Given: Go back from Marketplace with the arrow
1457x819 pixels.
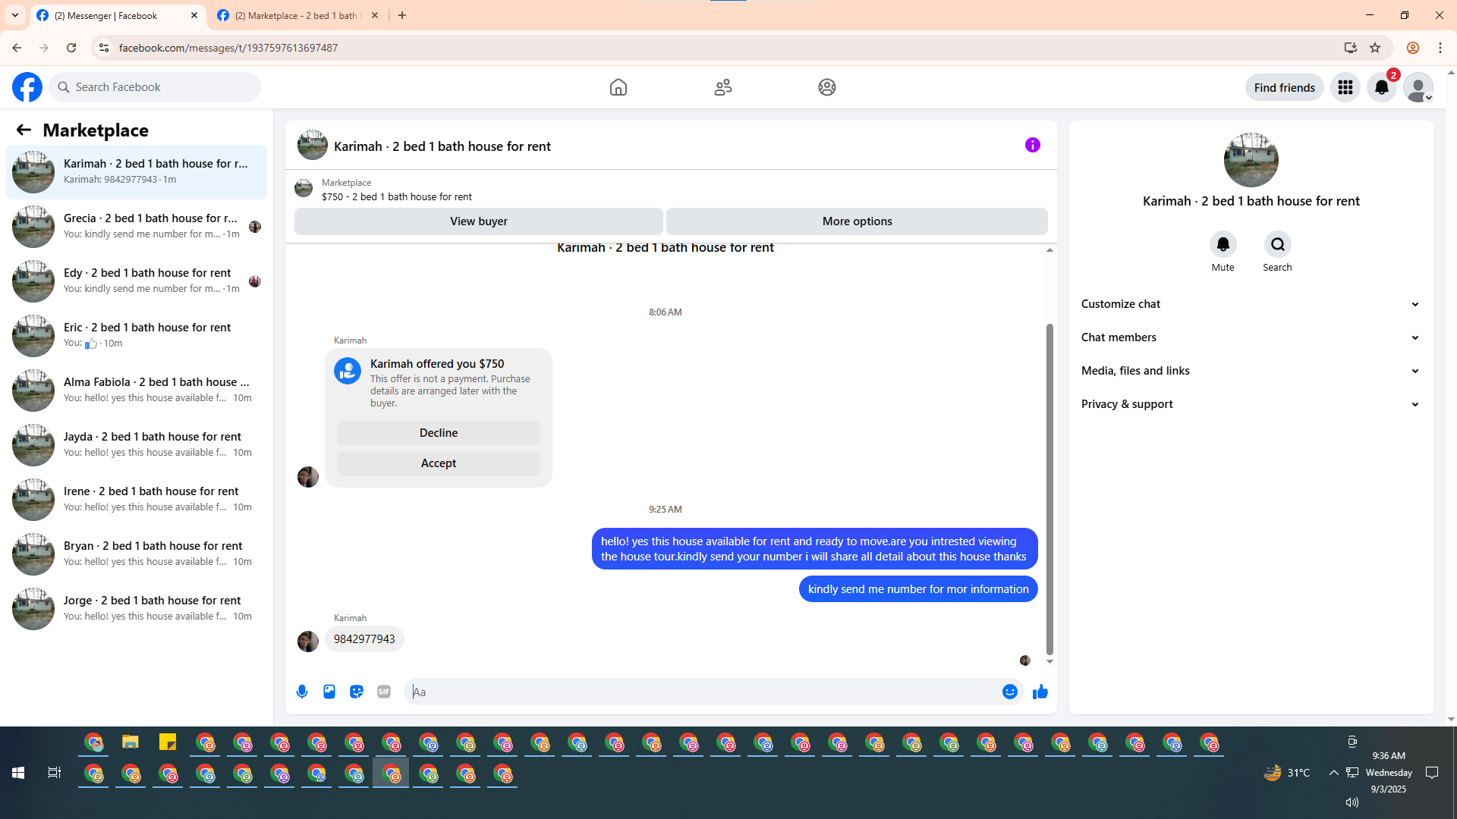Looking at the screenshot, I should coord(24,130).
